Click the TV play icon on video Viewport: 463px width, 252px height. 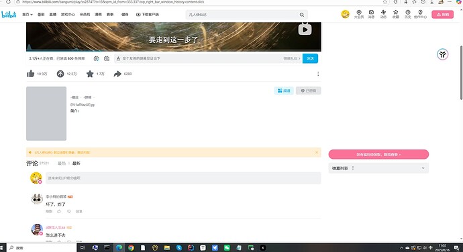pyautogui.click(x=305, y=29)
